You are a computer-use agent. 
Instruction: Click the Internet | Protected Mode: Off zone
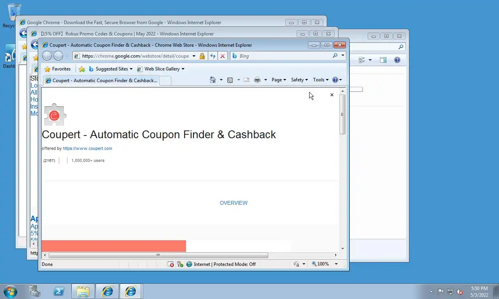coord(221,264)
